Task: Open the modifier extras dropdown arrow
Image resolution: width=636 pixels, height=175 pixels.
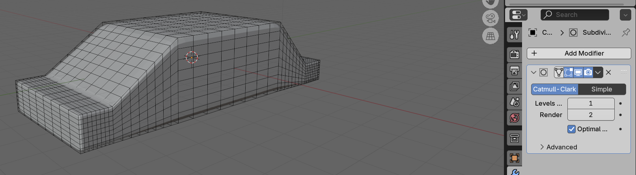Action: coord(598,72)
